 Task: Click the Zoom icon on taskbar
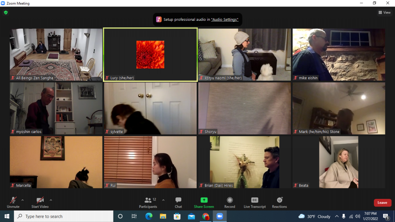219,216
